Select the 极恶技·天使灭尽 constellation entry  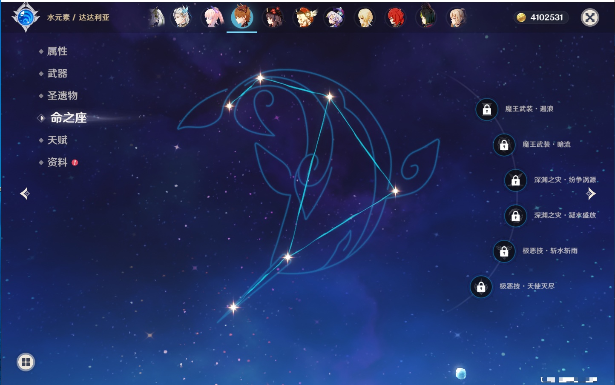coord(481,287)
